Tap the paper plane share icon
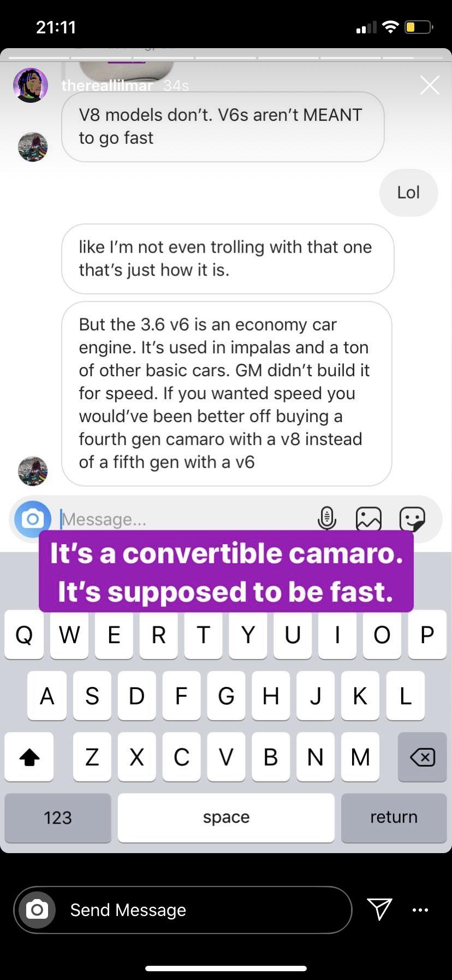452x980 pixels. click(x=379, y=909)
